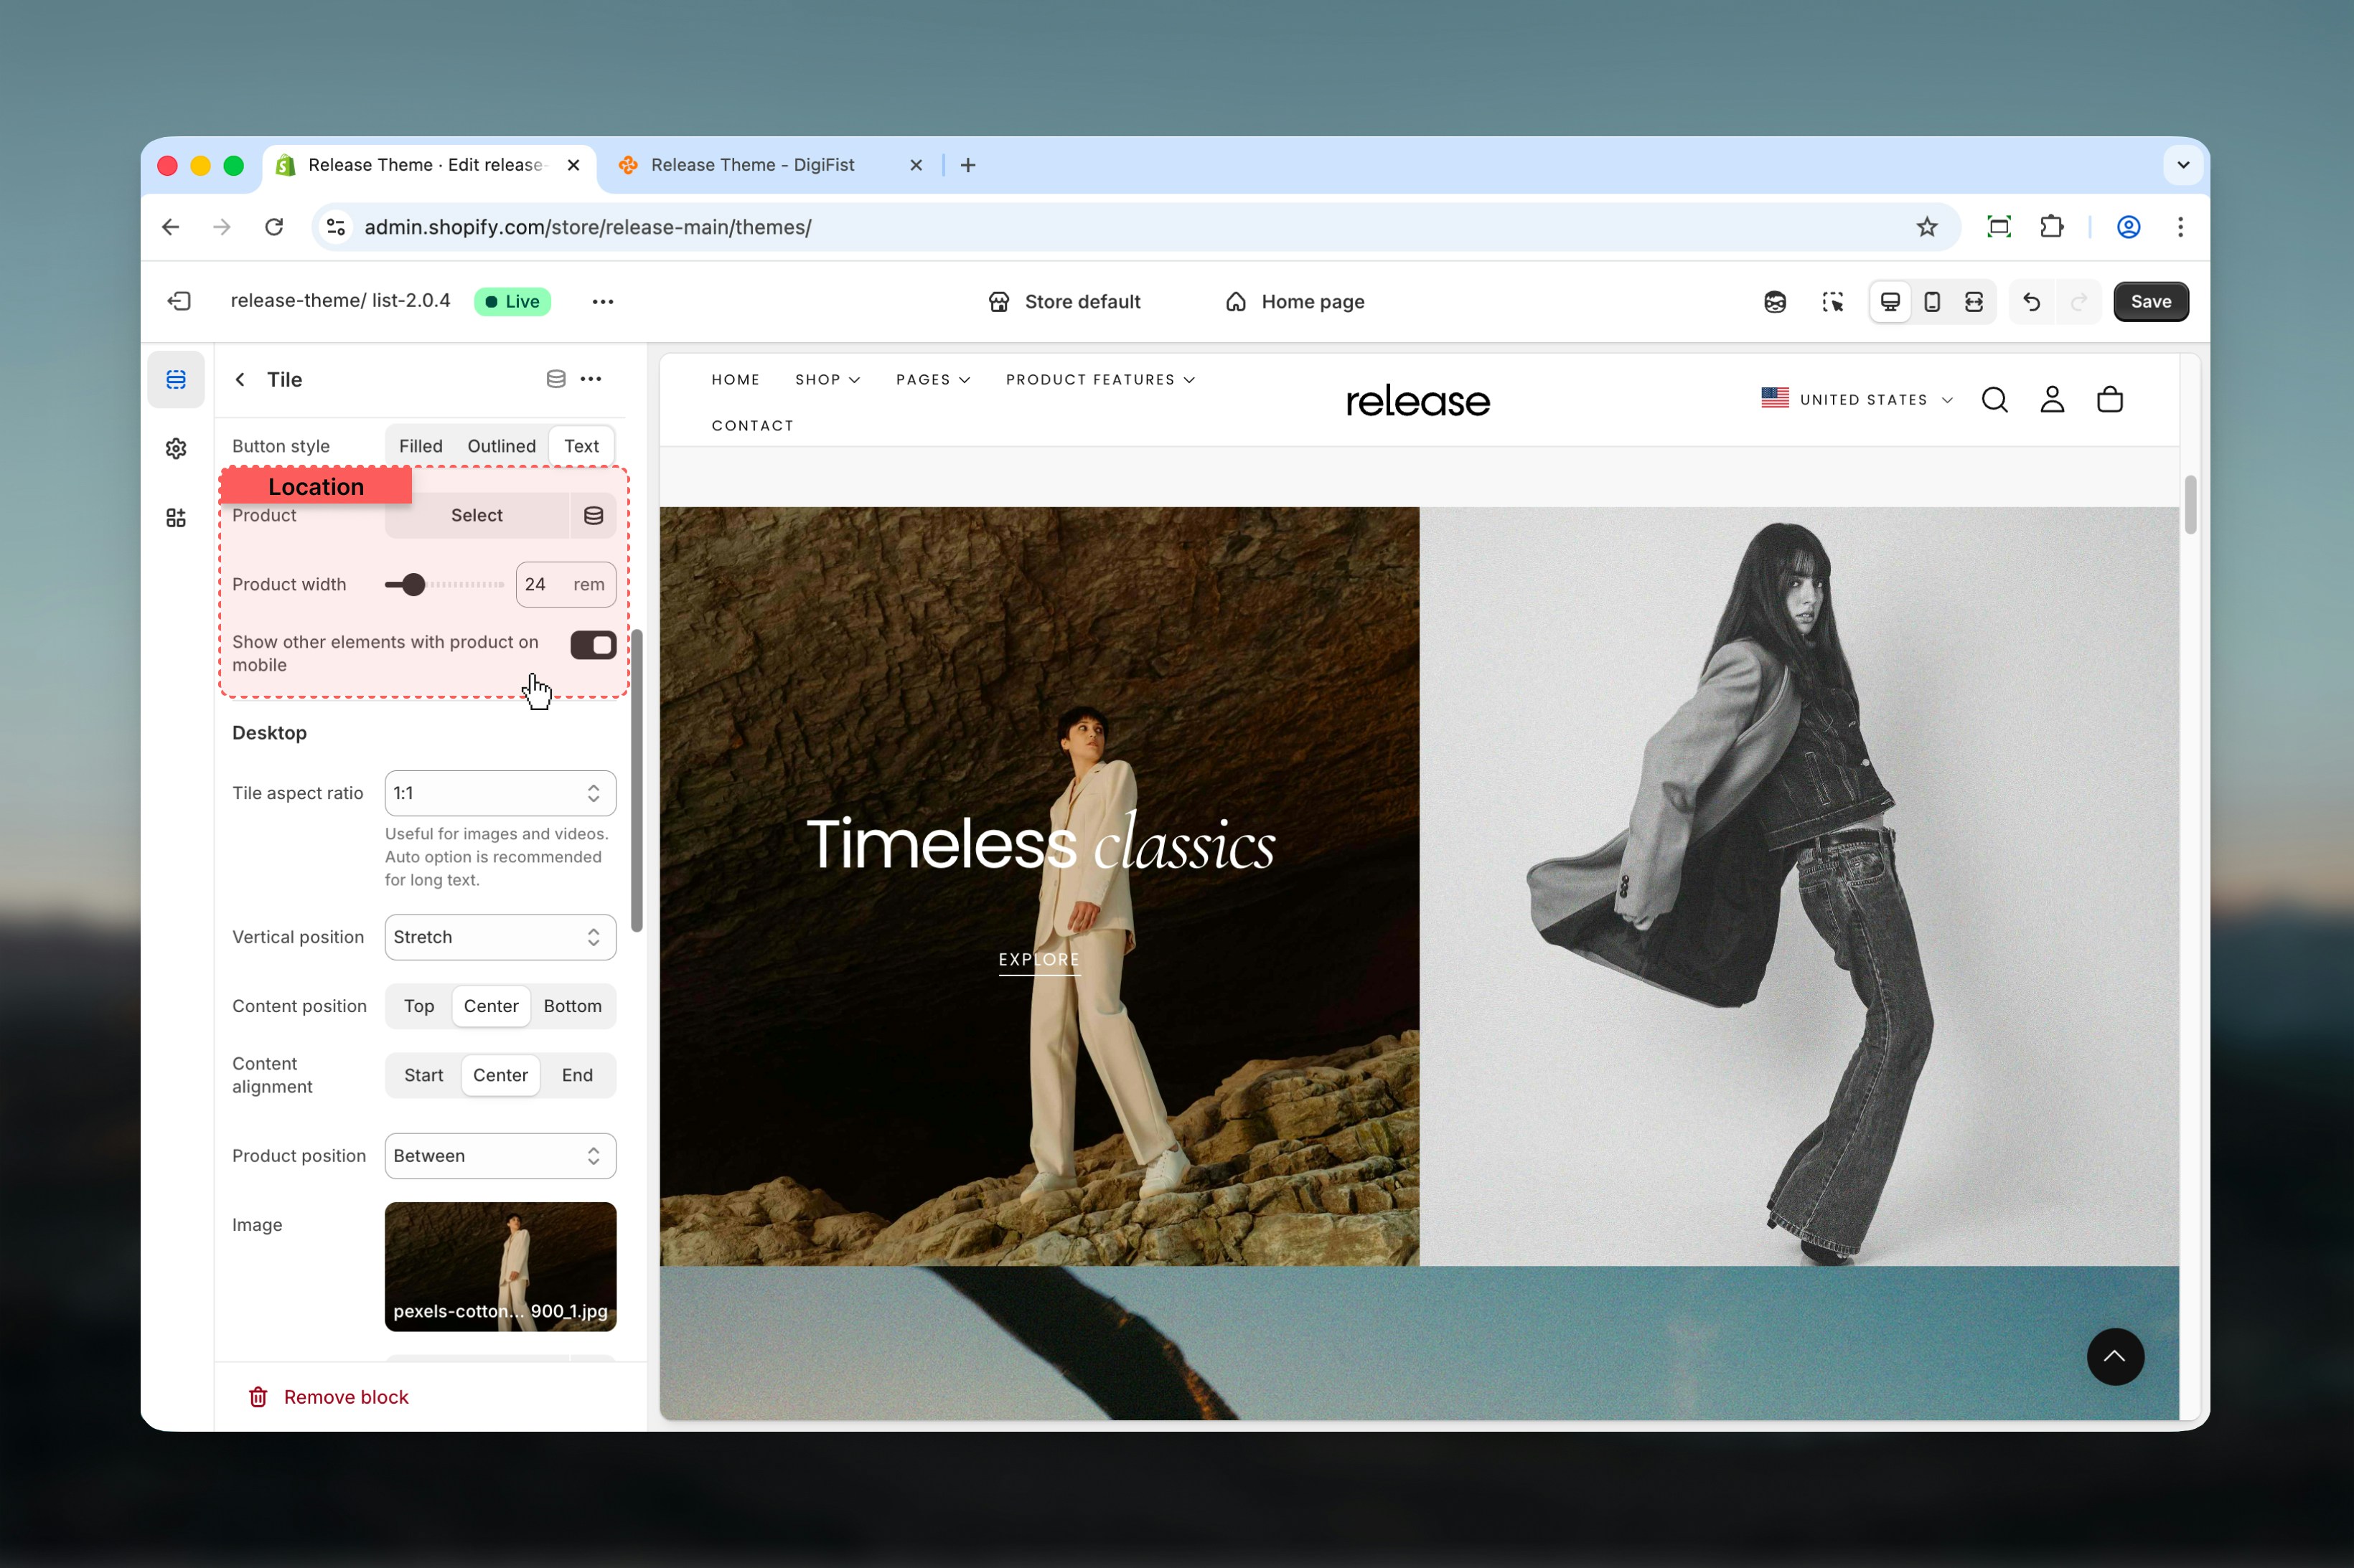
Task: Click the Save button
Action: click(2150, 301)
